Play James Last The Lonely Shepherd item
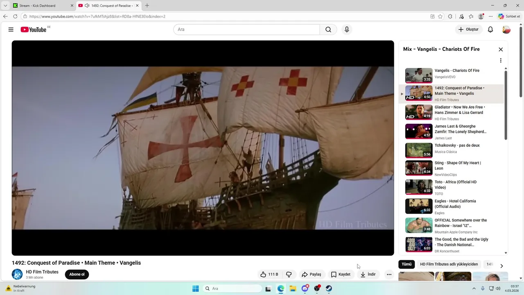524x295 pixels. 452,132
